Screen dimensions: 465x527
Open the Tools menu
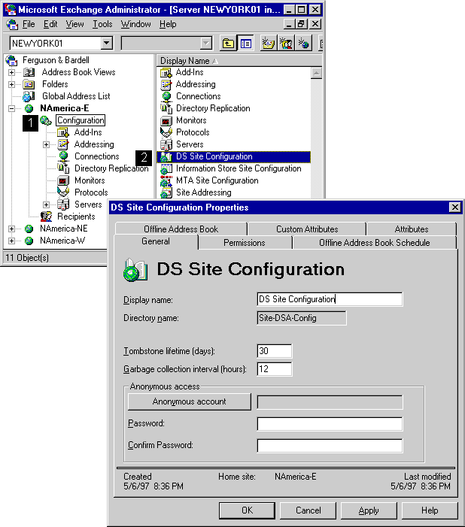[x=102, y=24]
